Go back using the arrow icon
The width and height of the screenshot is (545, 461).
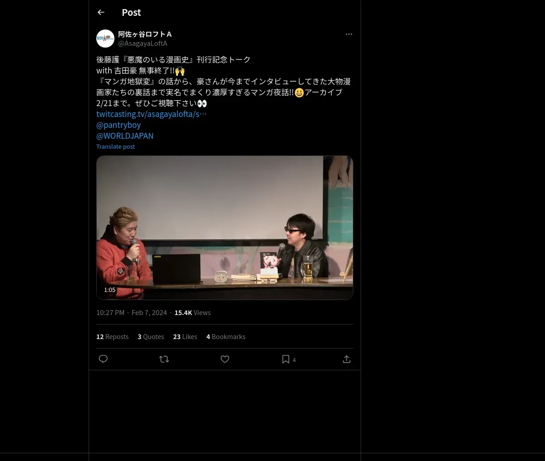pos(101,12)
